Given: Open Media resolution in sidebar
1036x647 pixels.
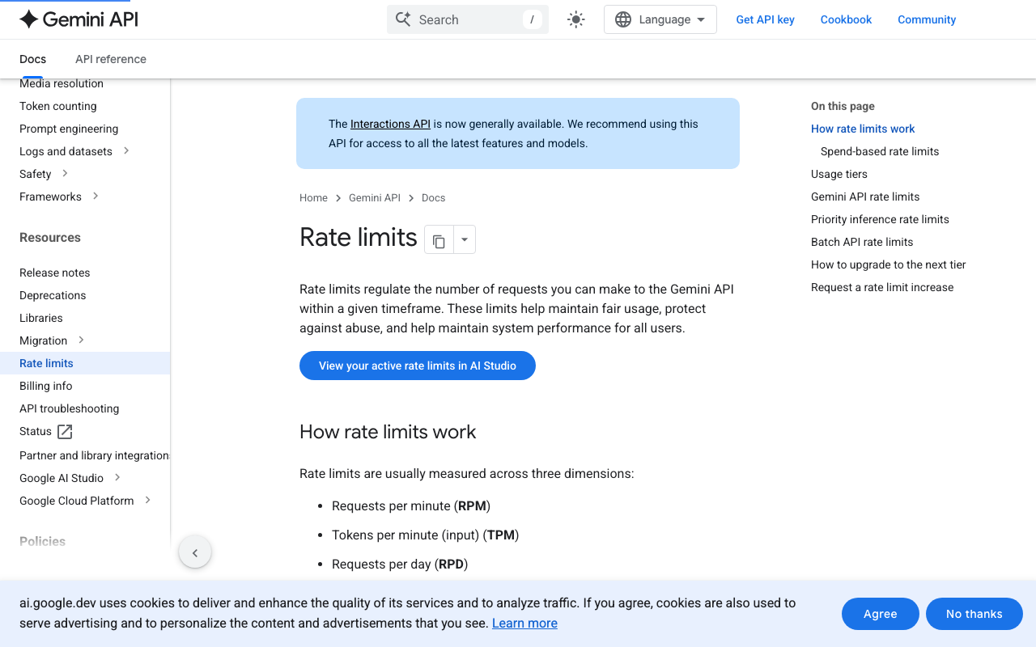Looking at the screenshot, I should click(62, 83).
